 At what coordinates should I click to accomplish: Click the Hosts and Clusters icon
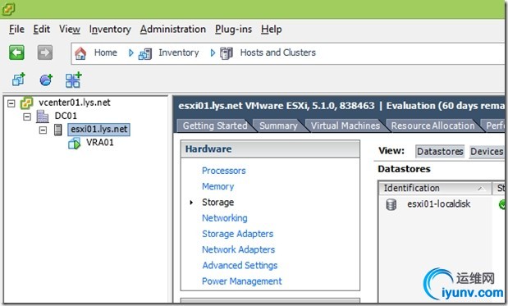click(x=227, y=53)
